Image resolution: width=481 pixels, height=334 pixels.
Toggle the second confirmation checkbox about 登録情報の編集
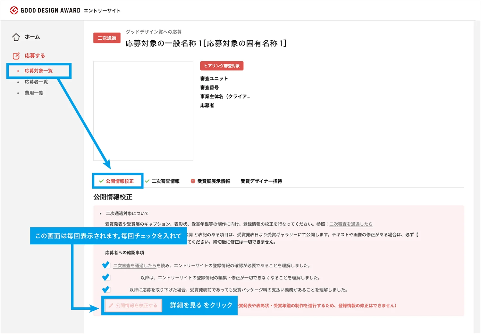106,277
